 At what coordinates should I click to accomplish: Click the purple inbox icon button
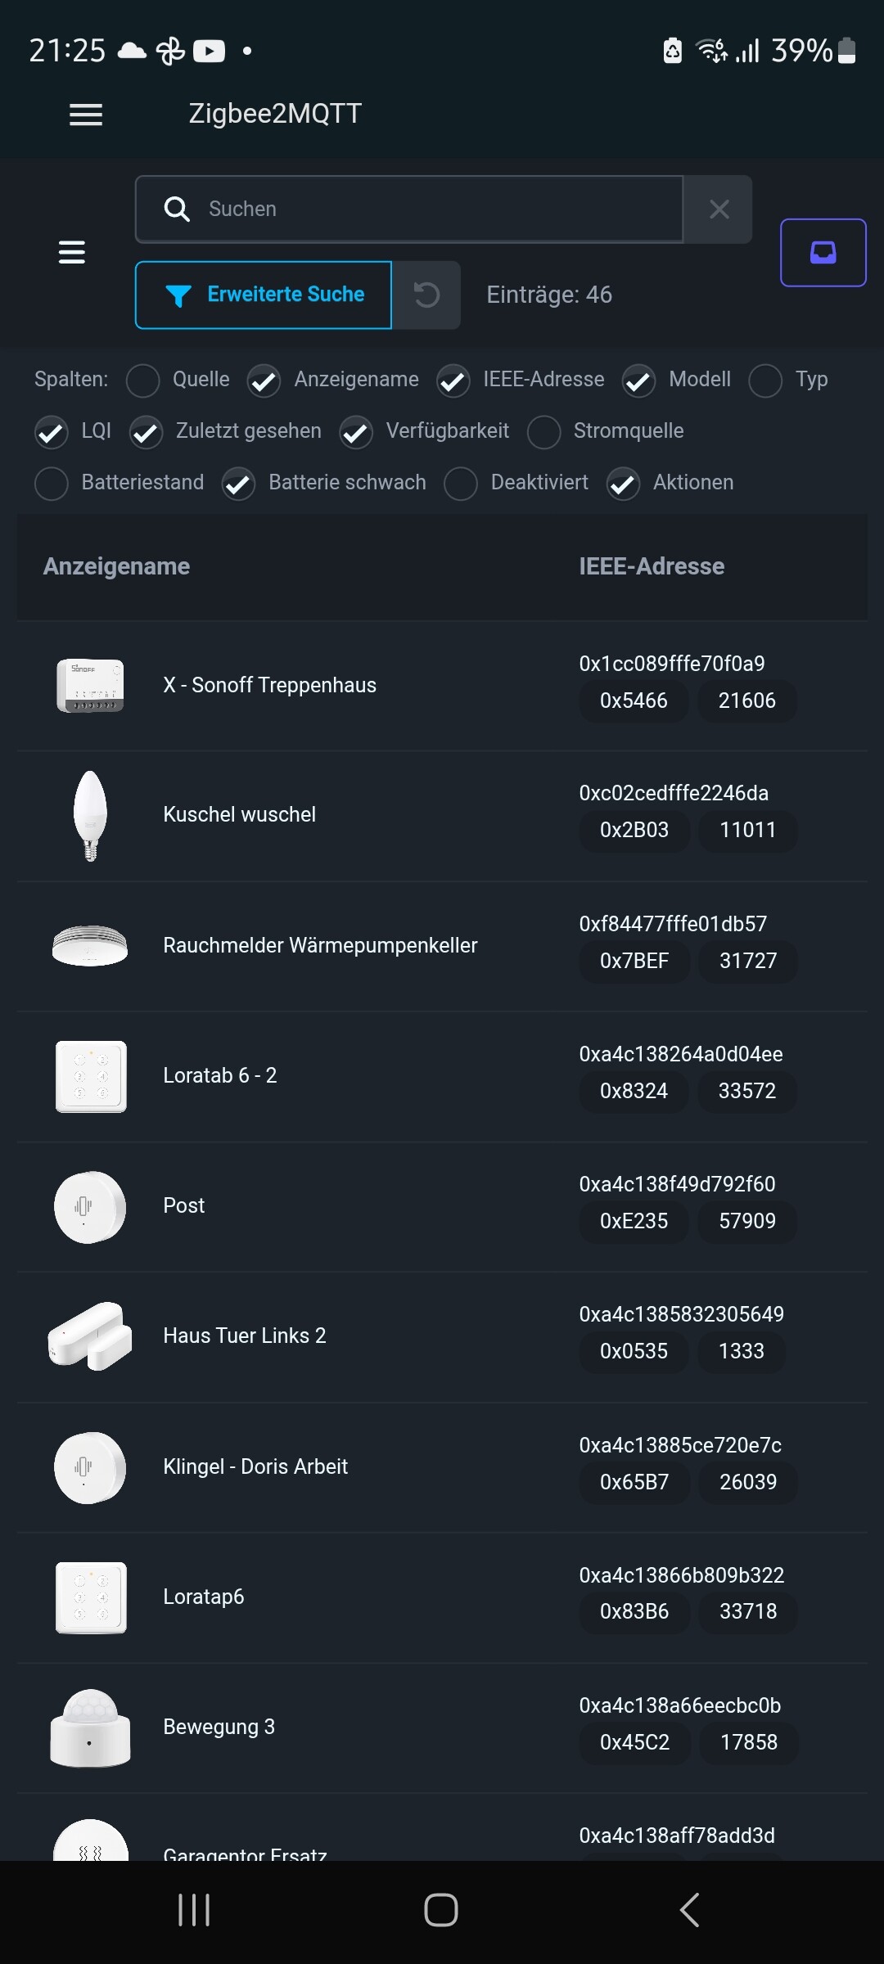click(823, 252)
